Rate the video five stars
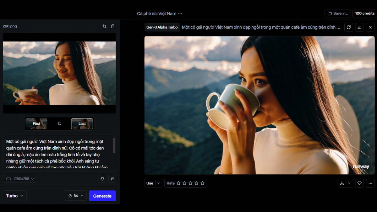Image resolution: width=377 pixels, height=212 pixels. (202, 183)
